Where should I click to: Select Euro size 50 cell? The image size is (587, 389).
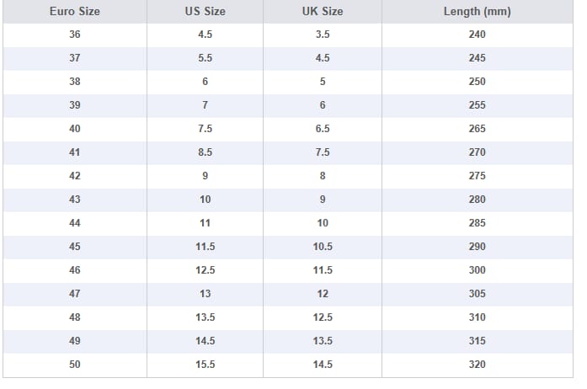coord(75,365)
